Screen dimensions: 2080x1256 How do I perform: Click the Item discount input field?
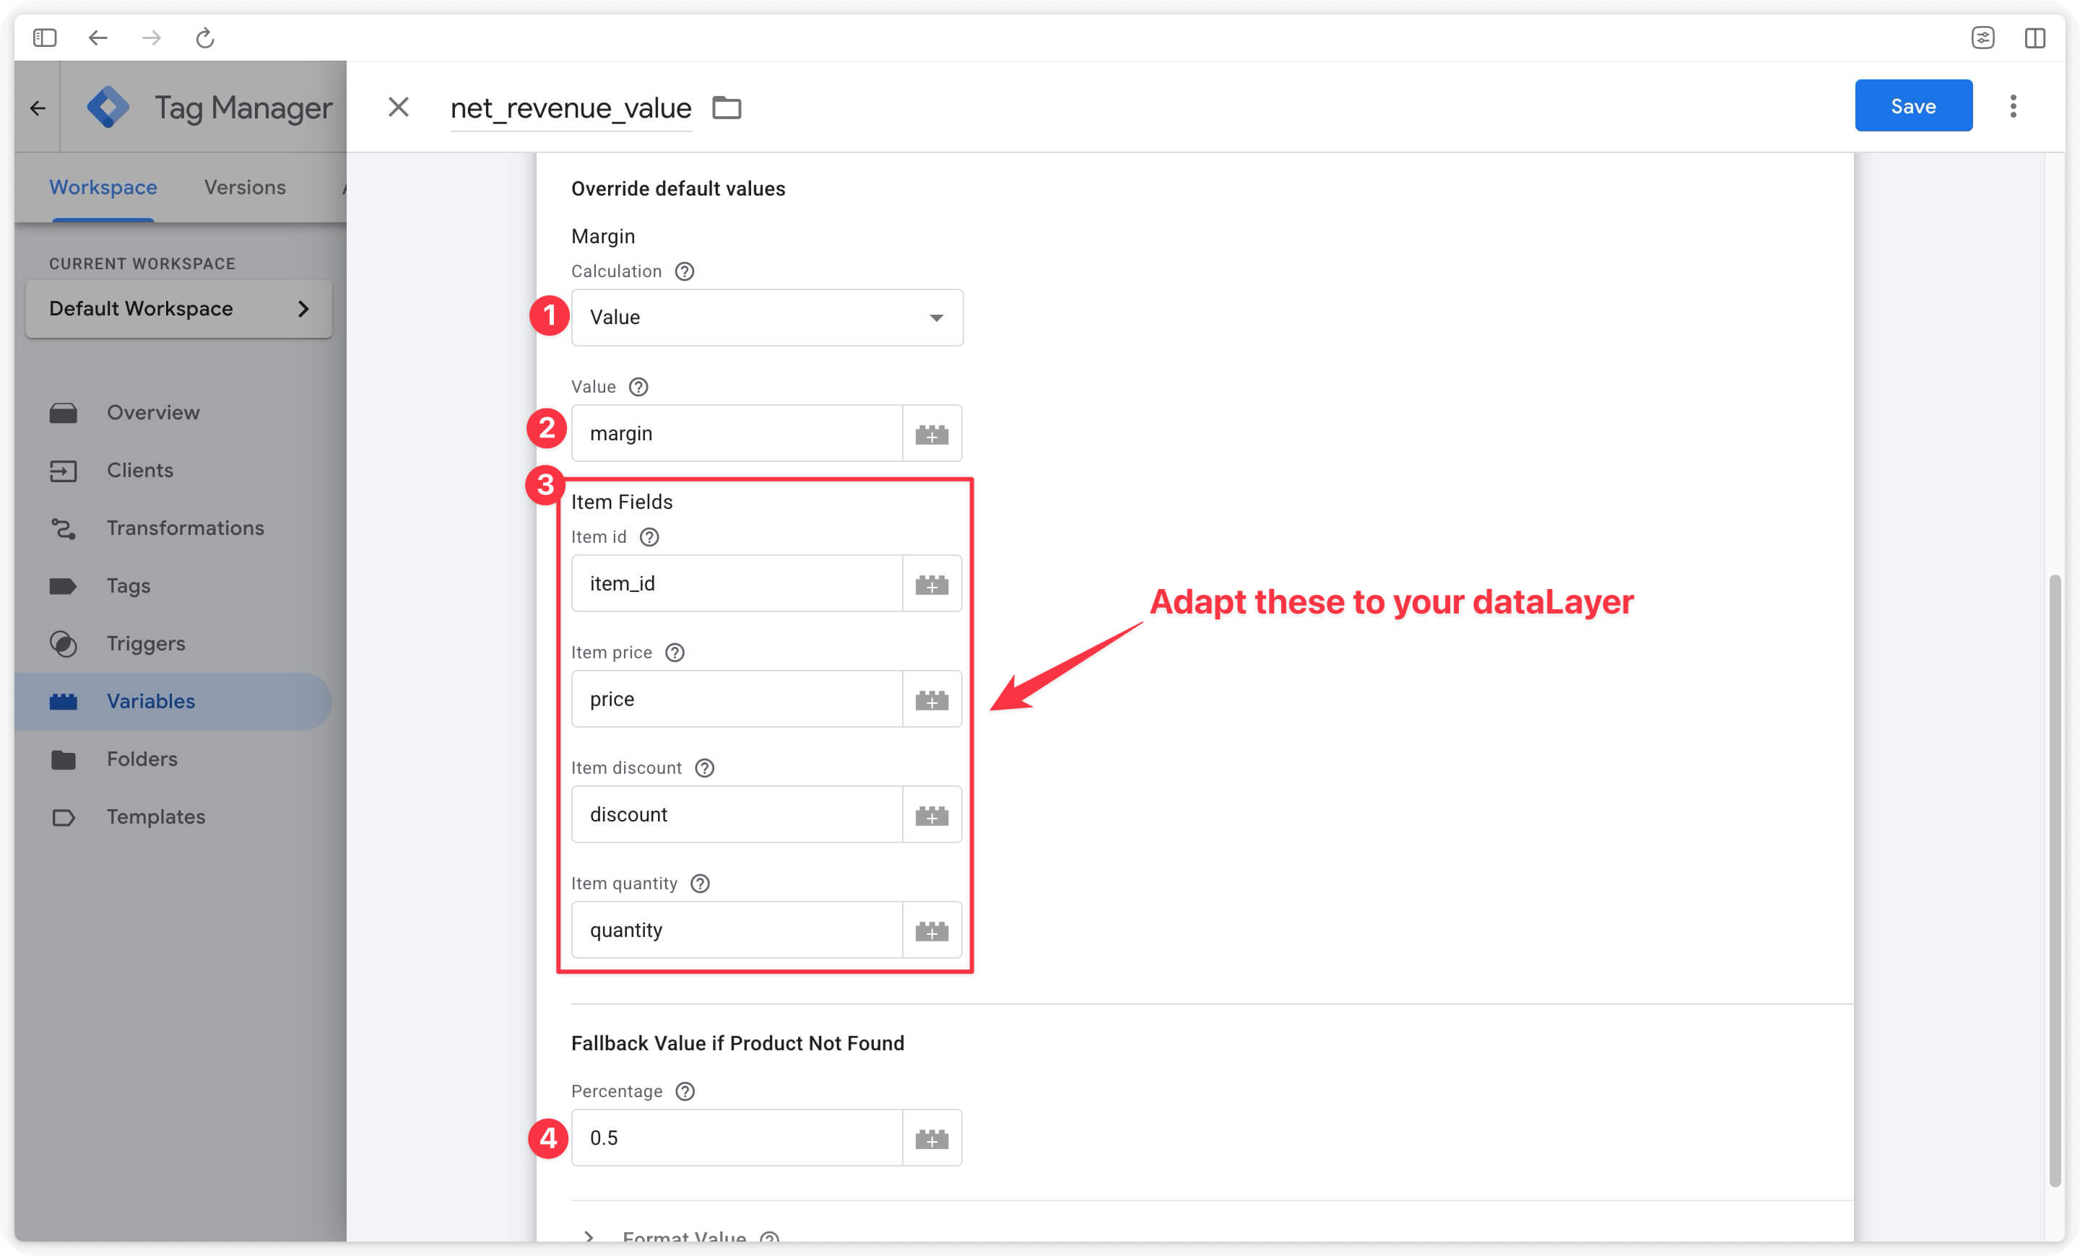[x=737, y=815]
